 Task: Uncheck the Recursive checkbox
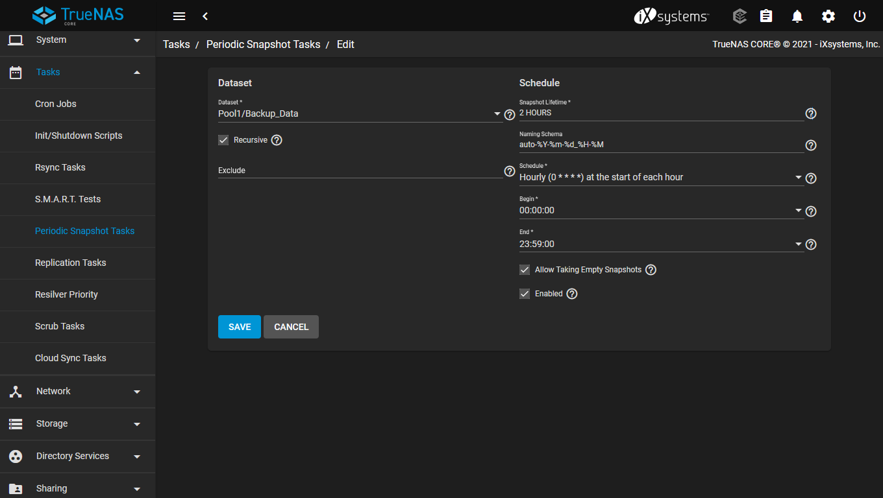pyautogui.click(x=223, y=140)
